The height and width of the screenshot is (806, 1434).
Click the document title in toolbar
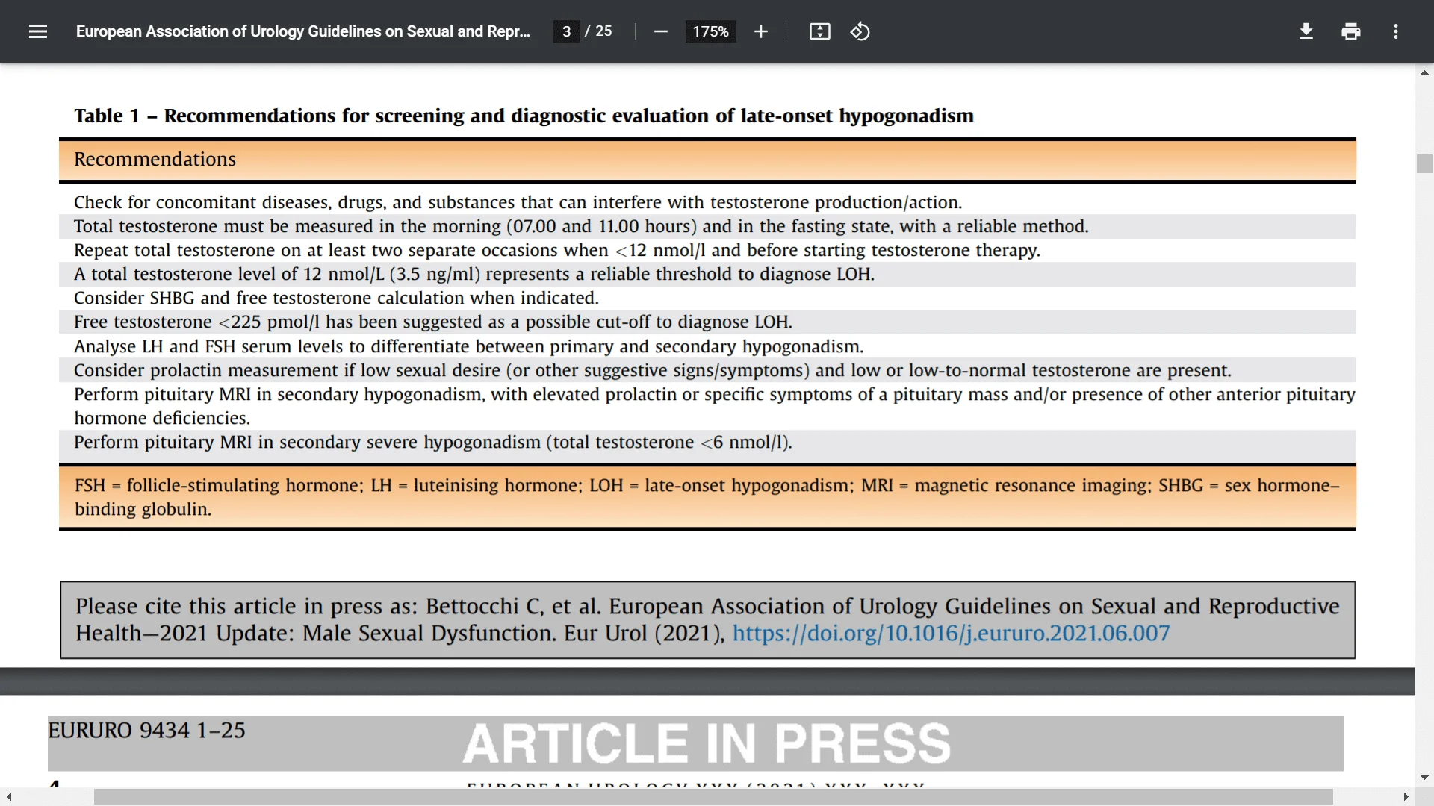coord(302,31)
